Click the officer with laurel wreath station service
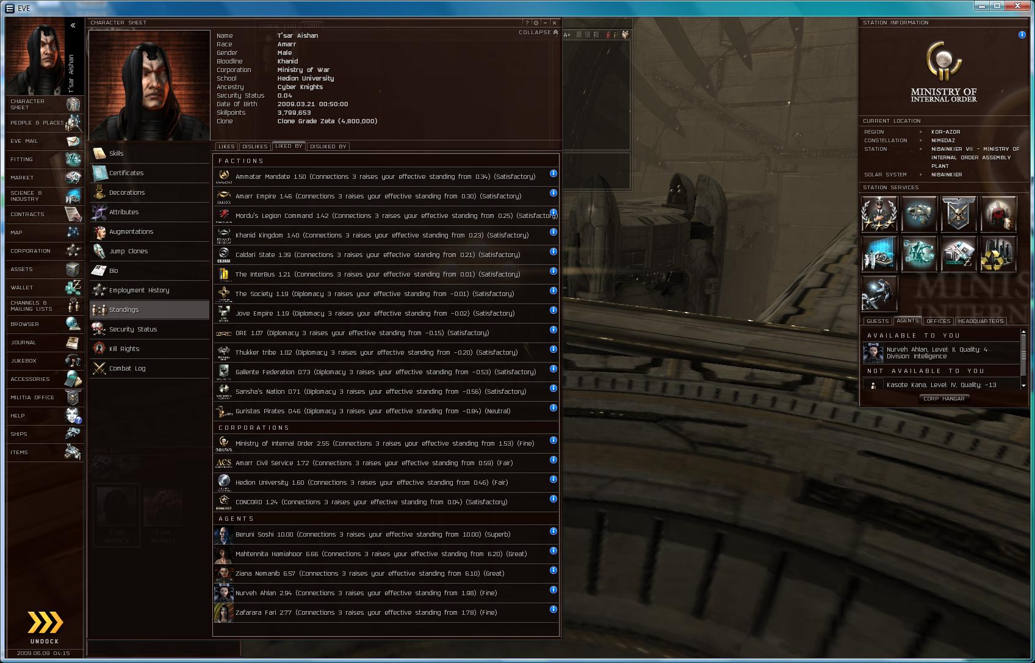The width and height of the screenshot is (1035, 663). coord(879,214)
